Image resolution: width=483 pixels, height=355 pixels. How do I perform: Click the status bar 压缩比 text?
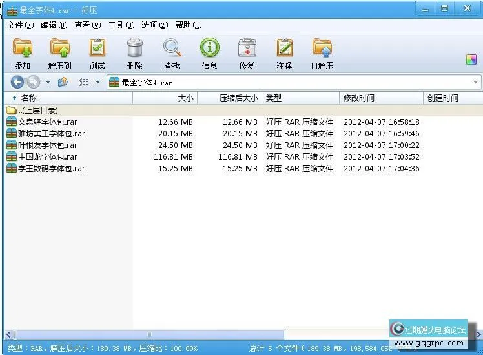pos(168,349)
